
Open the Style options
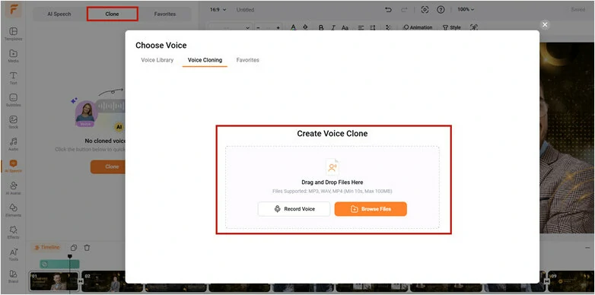click(x=451, y=27)
